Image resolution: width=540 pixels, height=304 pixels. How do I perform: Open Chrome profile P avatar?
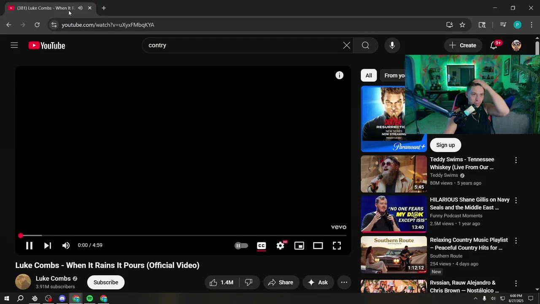pos(517,25)
